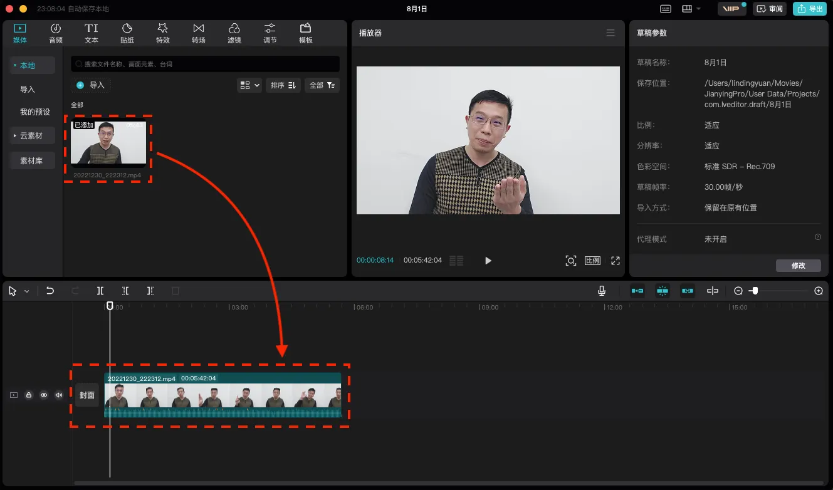Delete left of playhead tool
Image resolution: width=833 pixels, height=490 pixels.
coord(125,291)
